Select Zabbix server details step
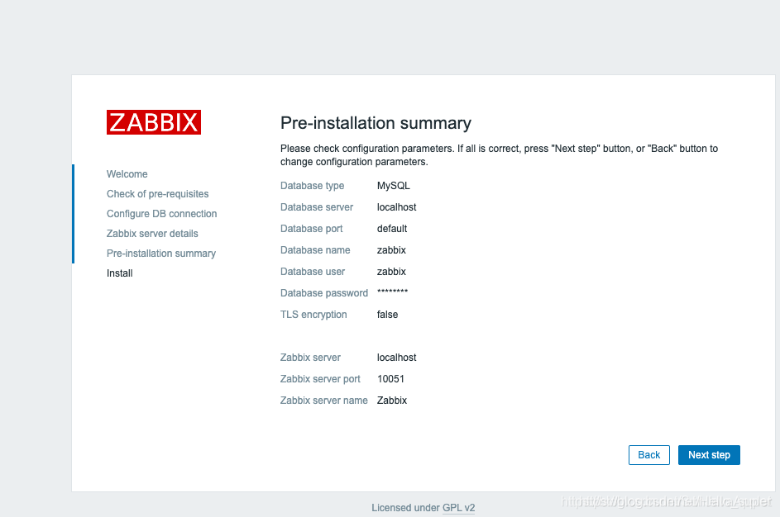 pos(152,234)
